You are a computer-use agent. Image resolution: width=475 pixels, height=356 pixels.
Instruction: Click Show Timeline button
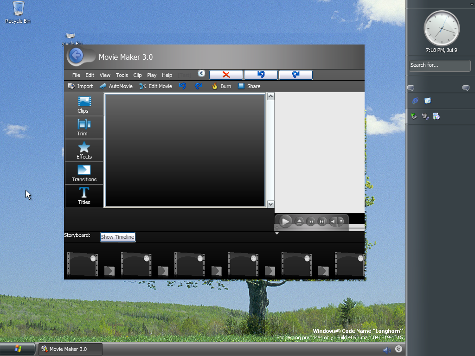pyautogui.click(x=117, y=237)
